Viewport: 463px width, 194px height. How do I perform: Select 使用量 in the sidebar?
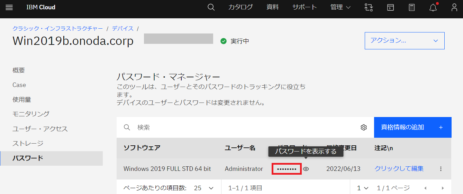[22, 99]
